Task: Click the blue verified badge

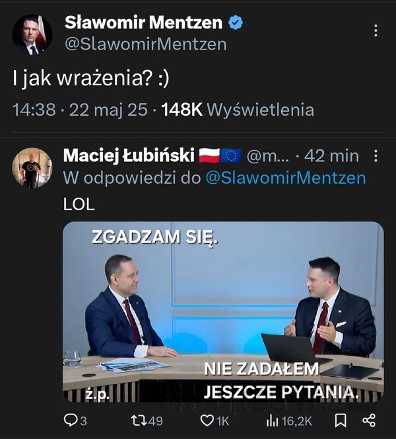Action: (235, 22)
